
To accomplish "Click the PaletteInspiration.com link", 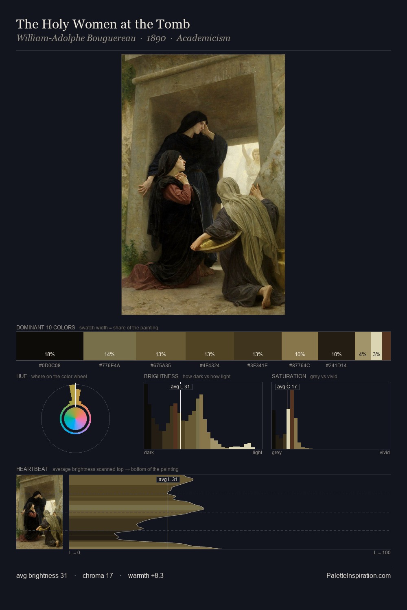I will tap(359, 575).
